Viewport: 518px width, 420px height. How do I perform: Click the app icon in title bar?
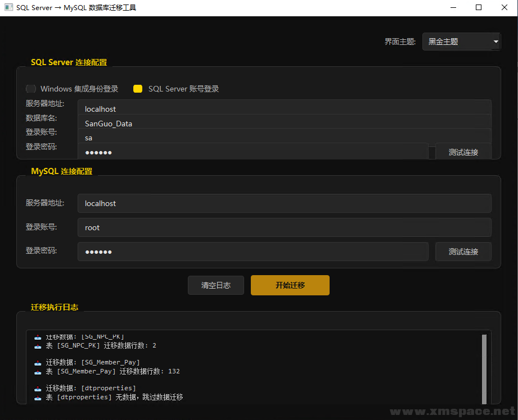tap(8, 7)
